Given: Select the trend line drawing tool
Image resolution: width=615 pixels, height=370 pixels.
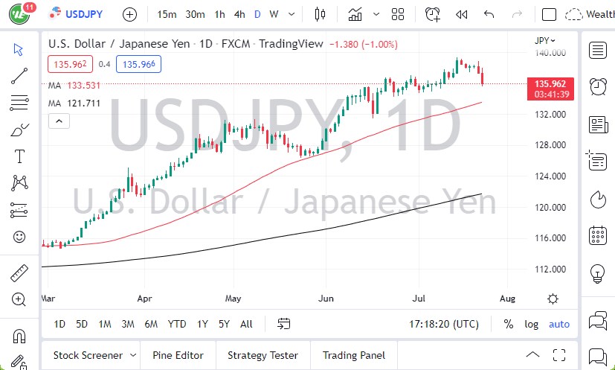Looking at the screenshot, I should (20, 74).
